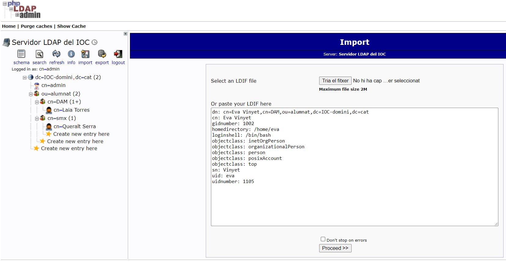Click Purge caches in the top menu
Screen dimensions: 506x263
36,26
